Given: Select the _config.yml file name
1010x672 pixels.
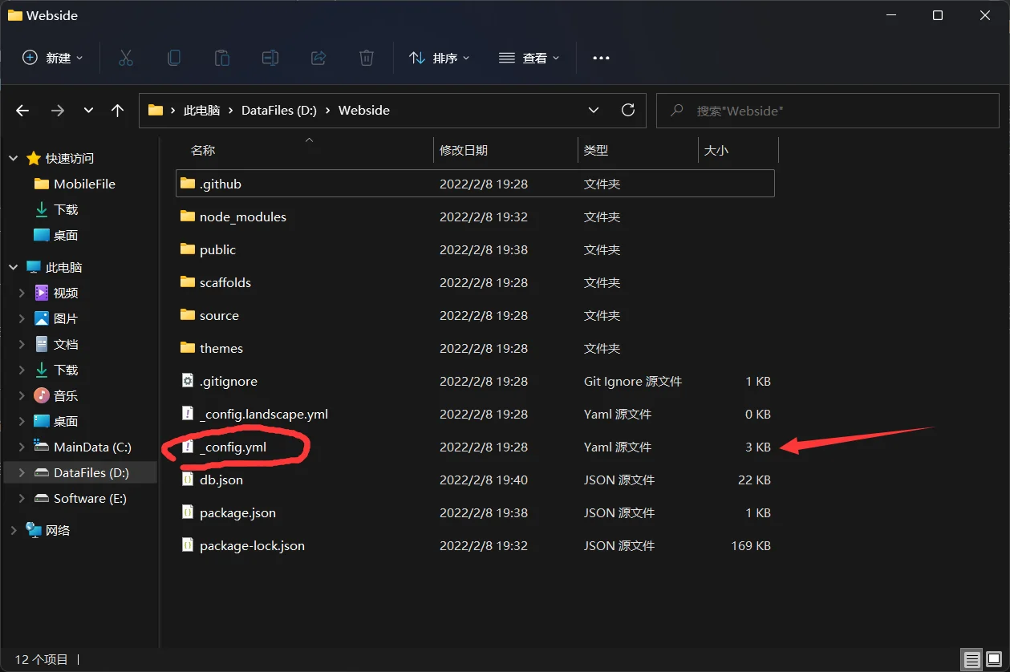Looking at the screenshot, I should [x=233, y=447].
